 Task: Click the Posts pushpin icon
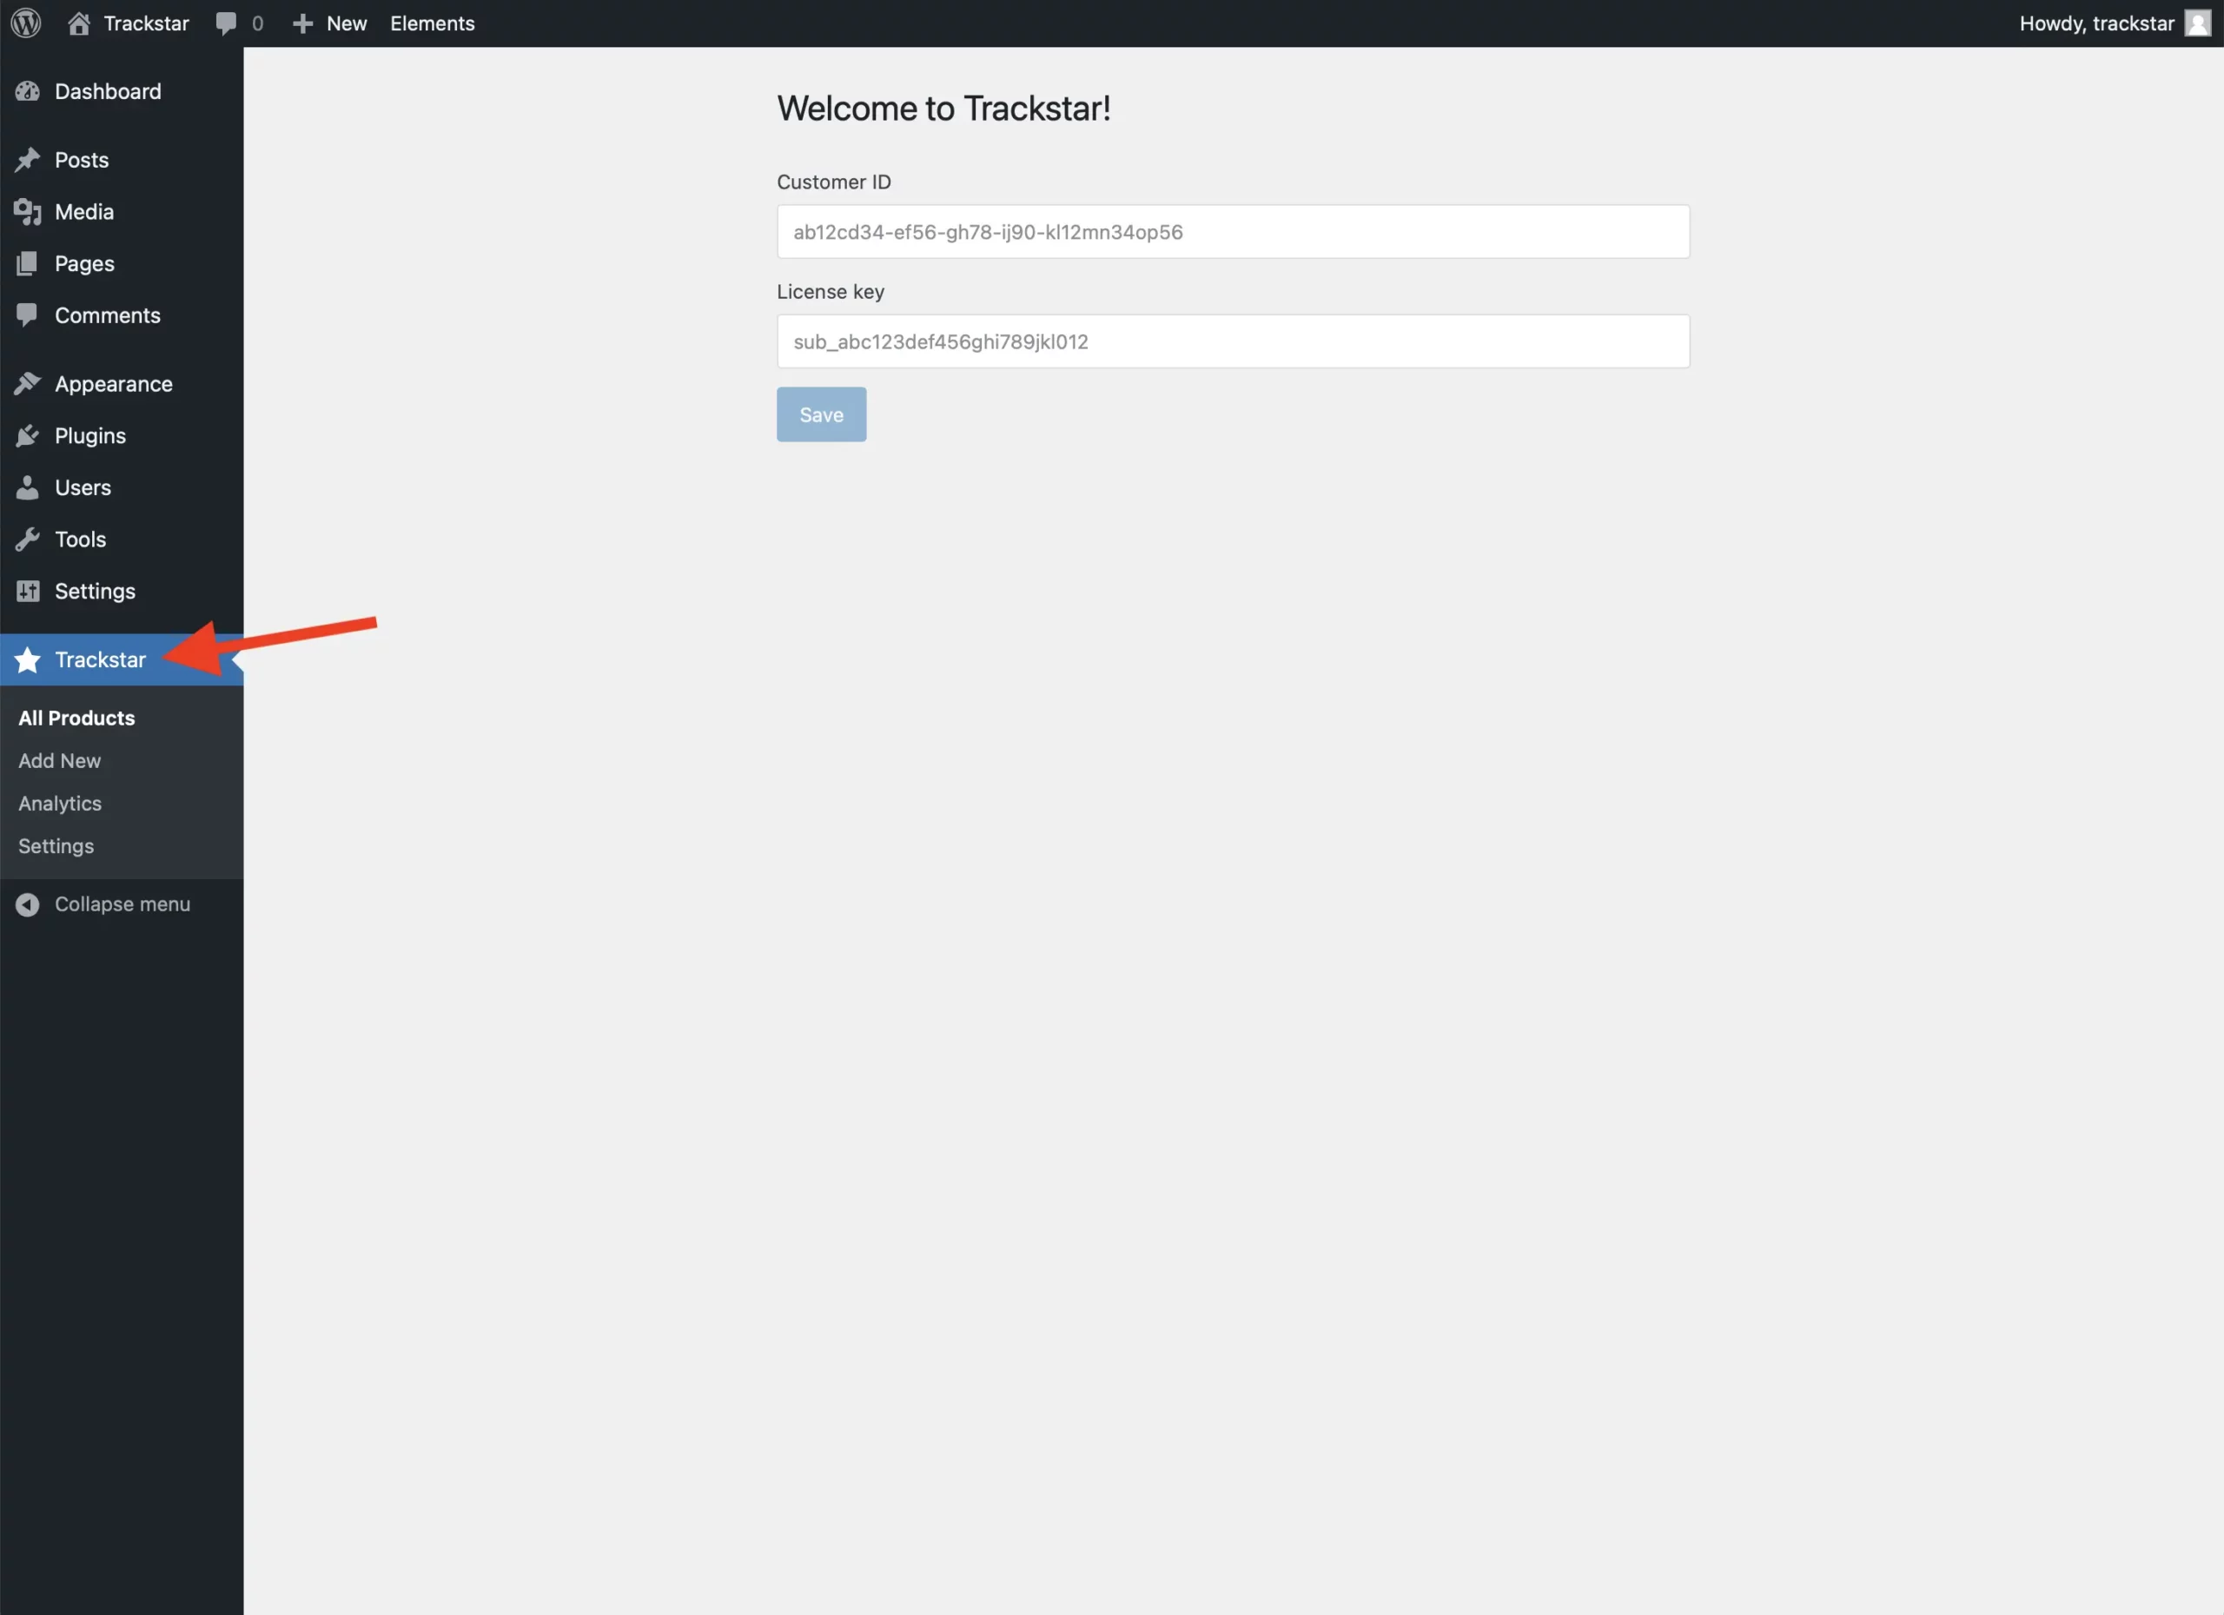pyautogui.click(x=28, y=160)
